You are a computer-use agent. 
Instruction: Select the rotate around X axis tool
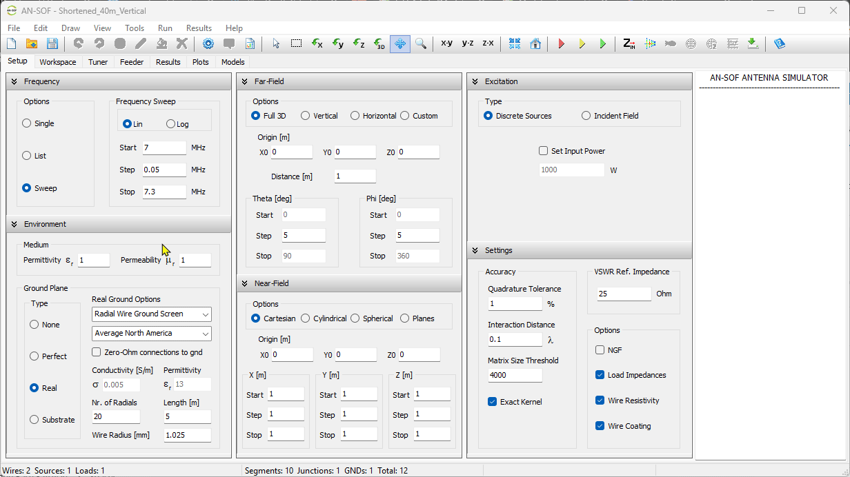click(317, 43)
